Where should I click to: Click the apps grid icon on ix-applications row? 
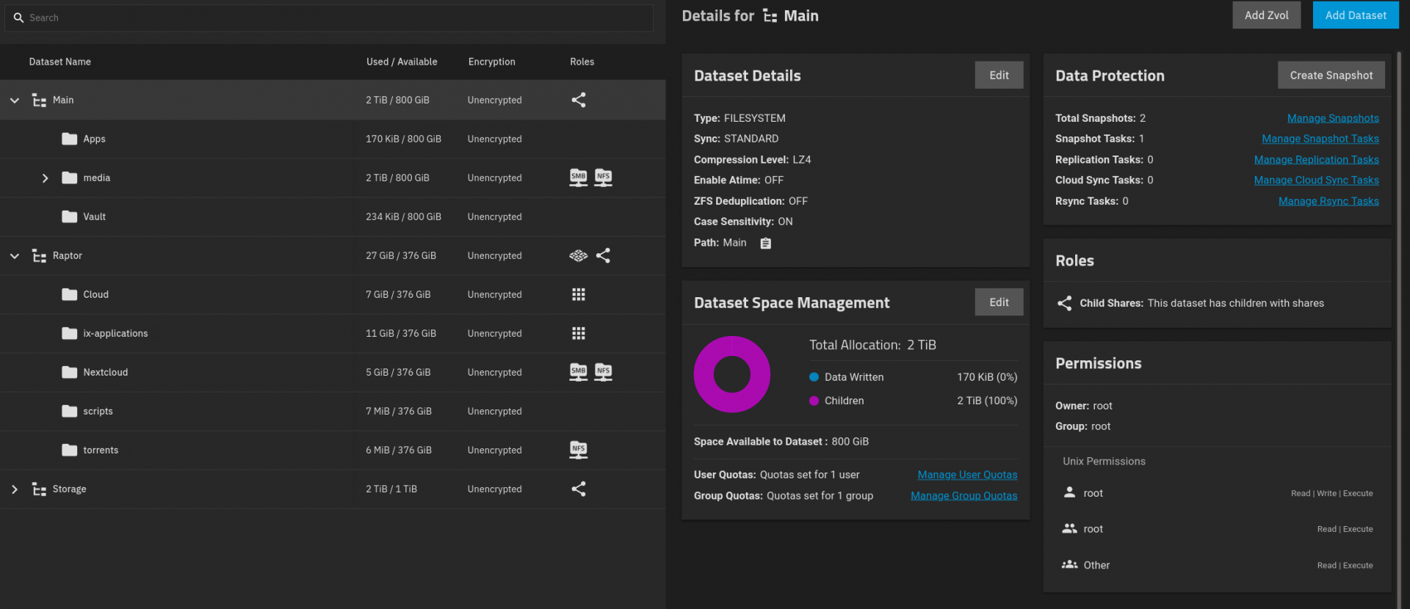pyautogui.click(x=578, y=333)
